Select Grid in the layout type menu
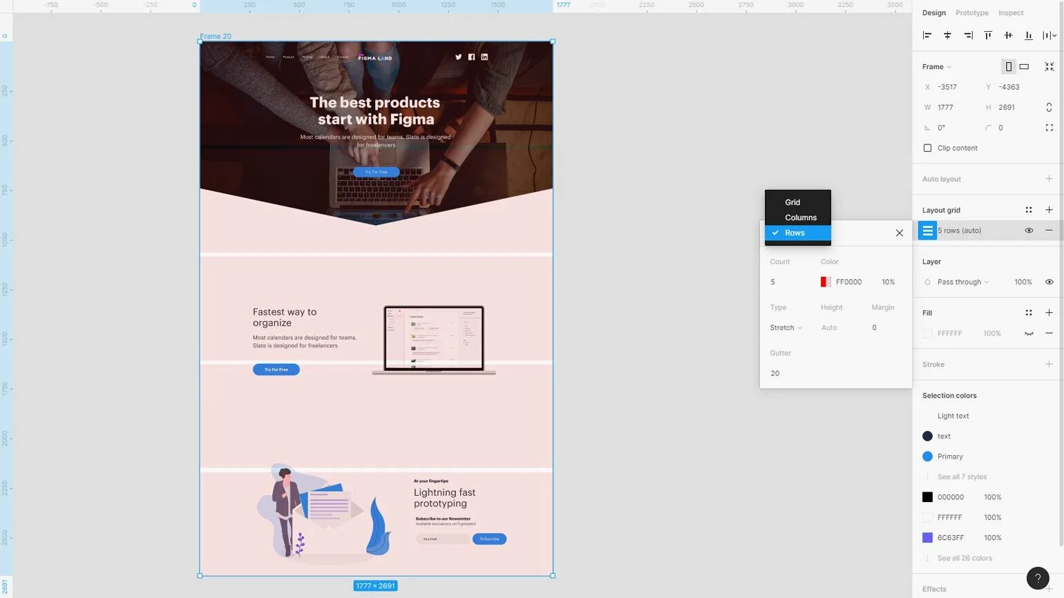Viewport: 1064px width, 598px height. point(798,202)
